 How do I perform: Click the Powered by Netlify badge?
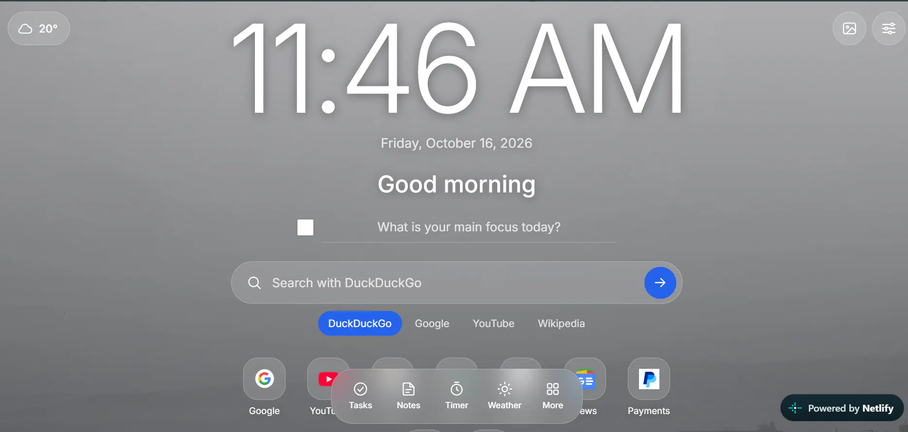click(x=842, y=408)
